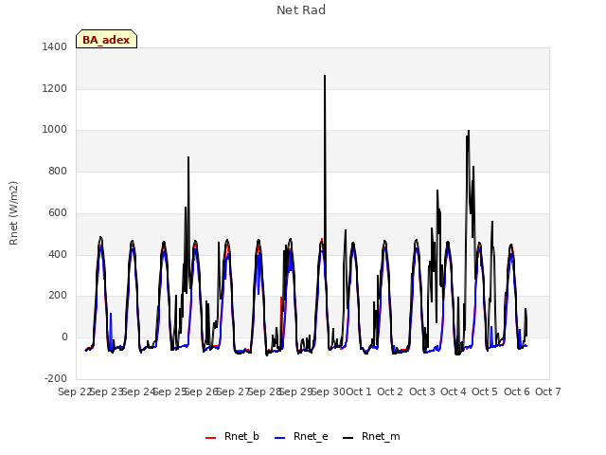The image size is (606, 455).
Task: Click the 400 y-axis tick label
Action: [58, 255]
